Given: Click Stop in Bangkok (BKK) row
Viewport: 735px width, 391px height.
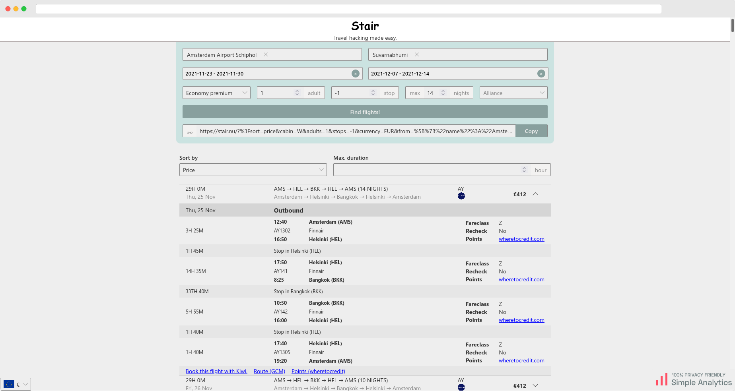Looking at the screenshot, I should pos(365,291).
